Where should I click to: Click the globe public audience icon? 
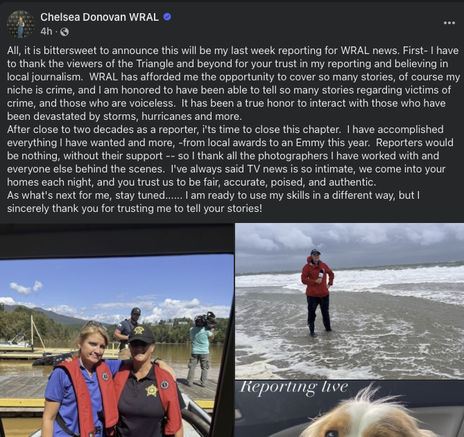click(x=65, y=32)
